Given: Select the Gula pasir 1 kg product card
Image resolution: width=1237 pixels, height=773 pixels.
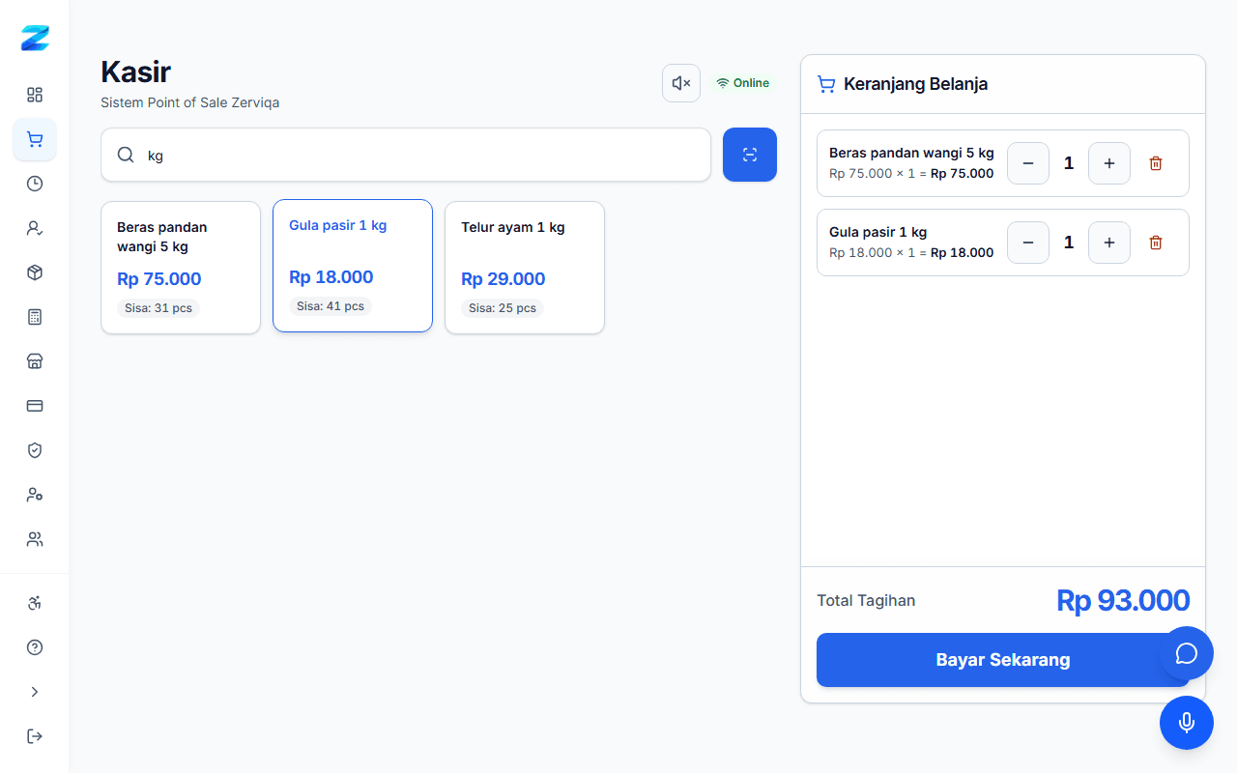Looking at the screenshot, I should (x=353, y=266).
